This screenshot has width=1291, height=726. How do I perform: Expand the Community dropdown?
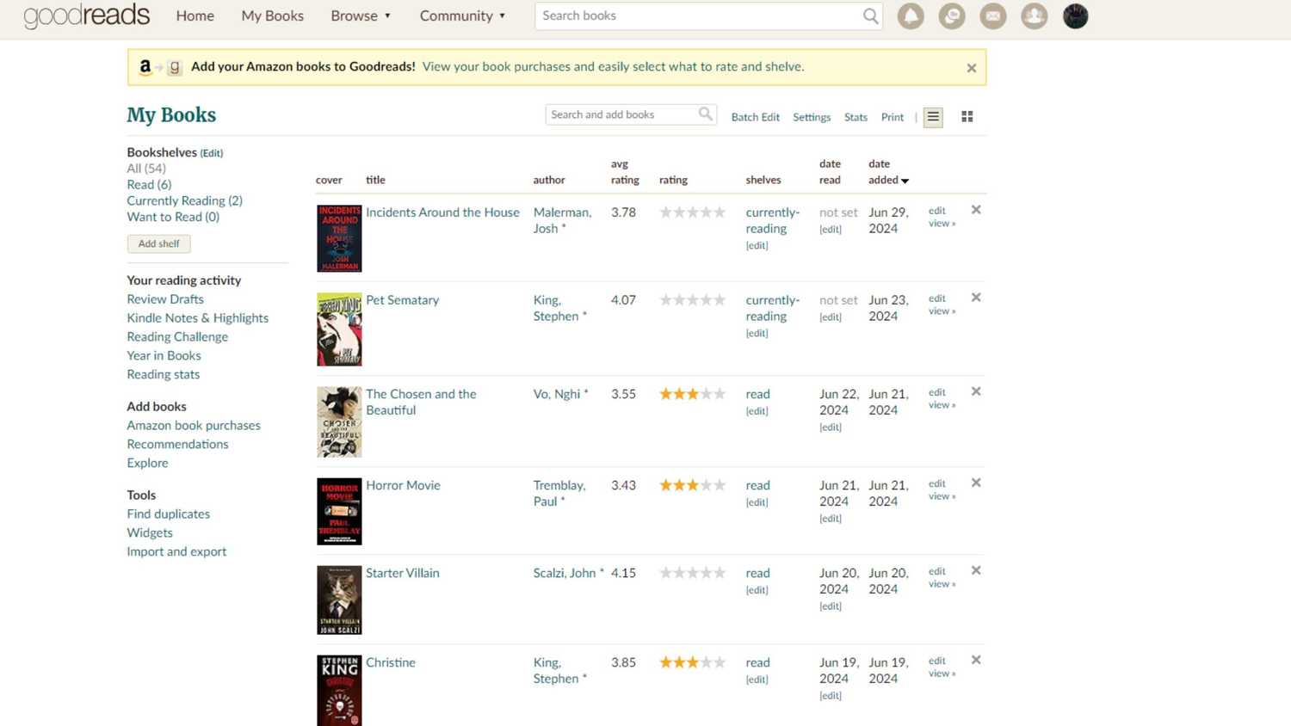point(462,15)
